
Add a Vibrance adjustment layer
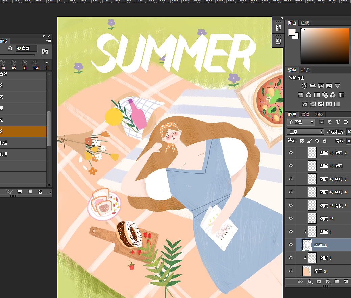337,86
